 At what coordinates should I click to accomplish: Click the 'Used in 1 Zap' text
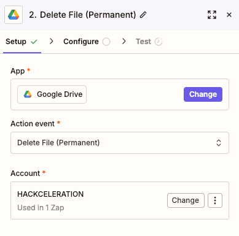(x=41, y=208)
